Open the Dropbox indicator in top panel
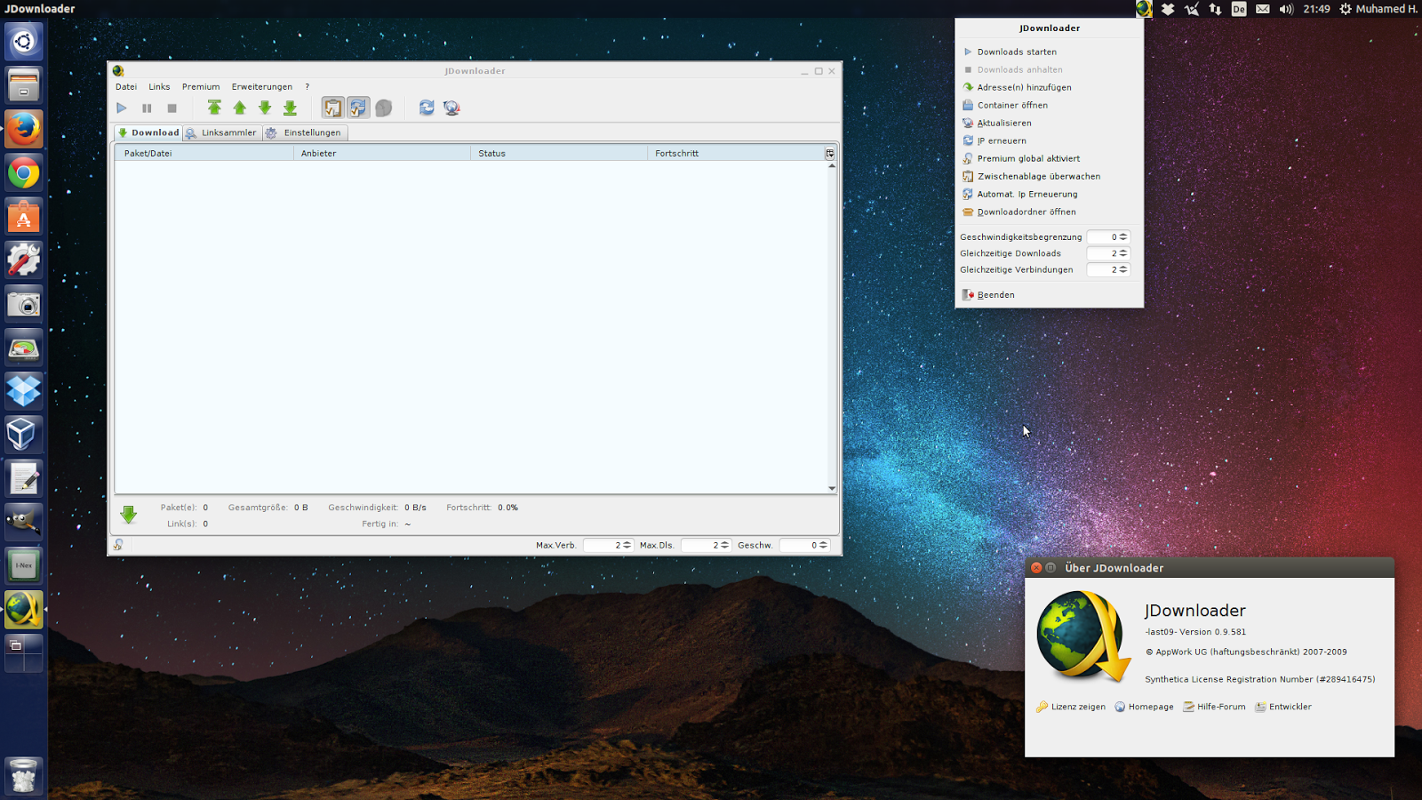 1168,9
